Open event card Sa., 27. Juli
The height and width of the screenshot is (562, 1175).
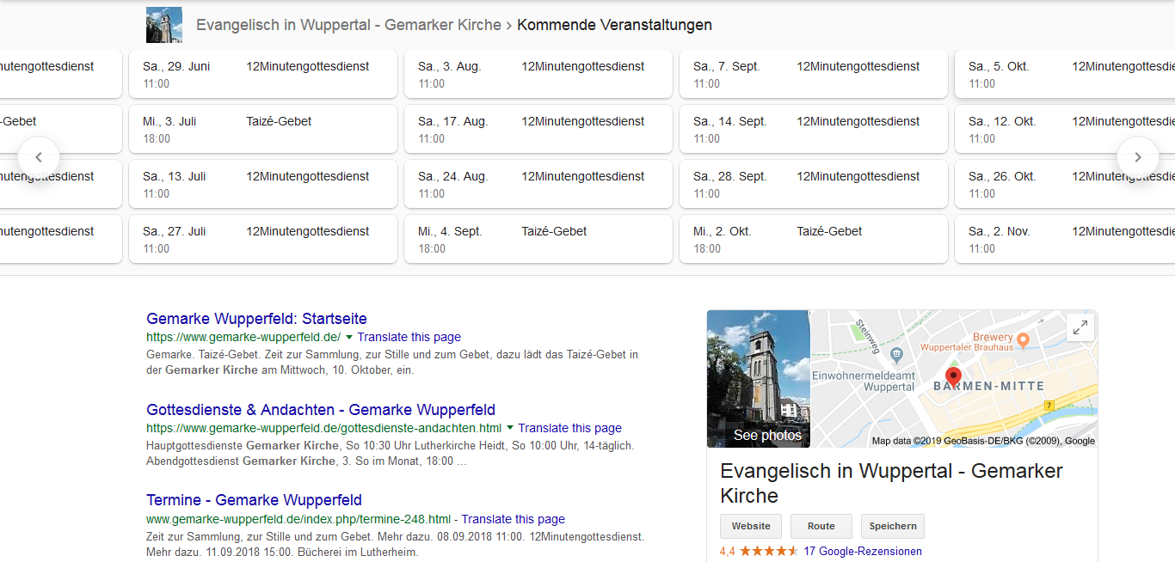(x=263, y=239)
